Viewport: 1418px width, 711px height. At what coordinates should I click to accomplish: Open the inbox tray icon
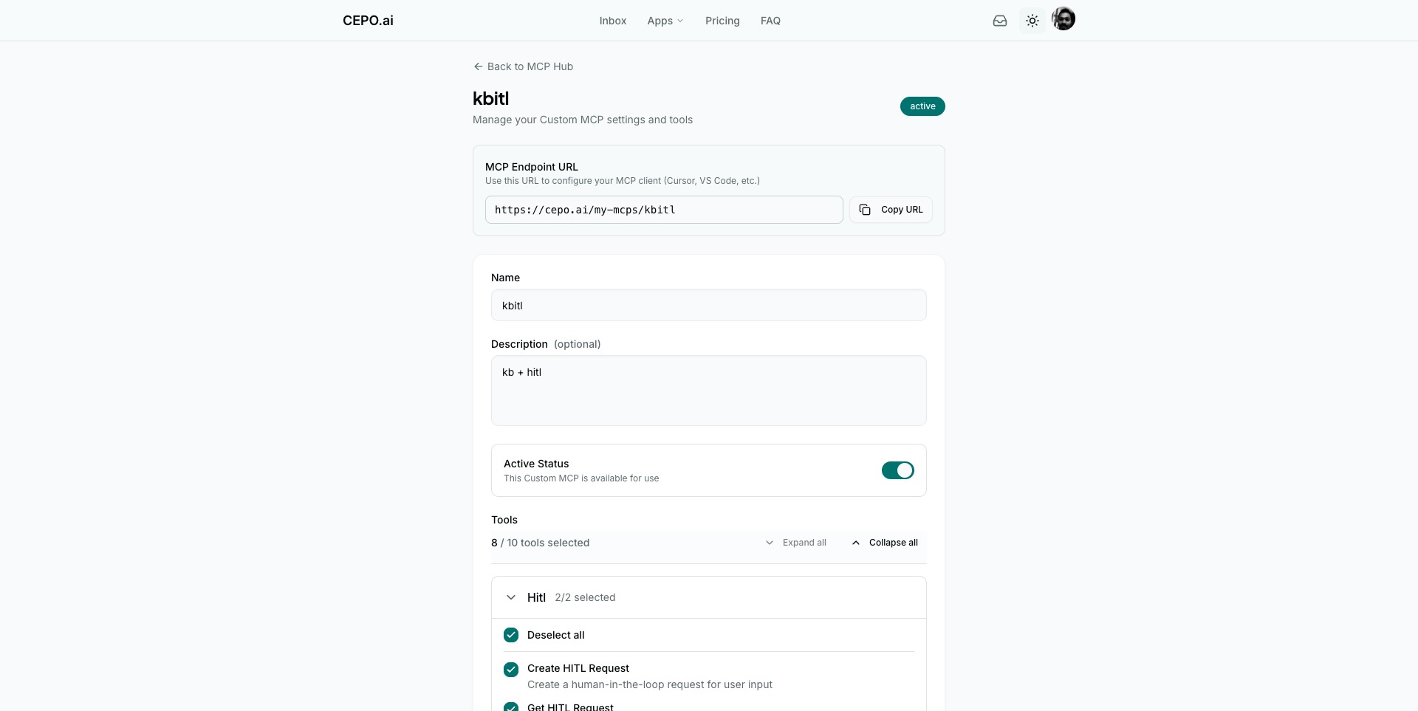[999, 21]
